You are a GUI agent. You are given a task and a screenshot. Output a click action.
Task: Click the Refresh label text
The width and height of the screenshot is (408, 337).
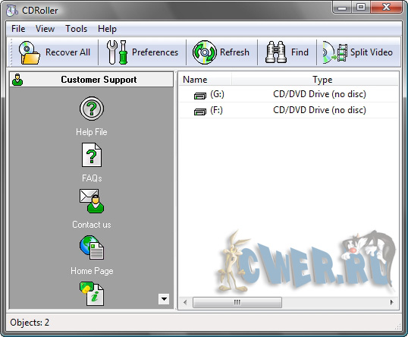coord(234,52)
